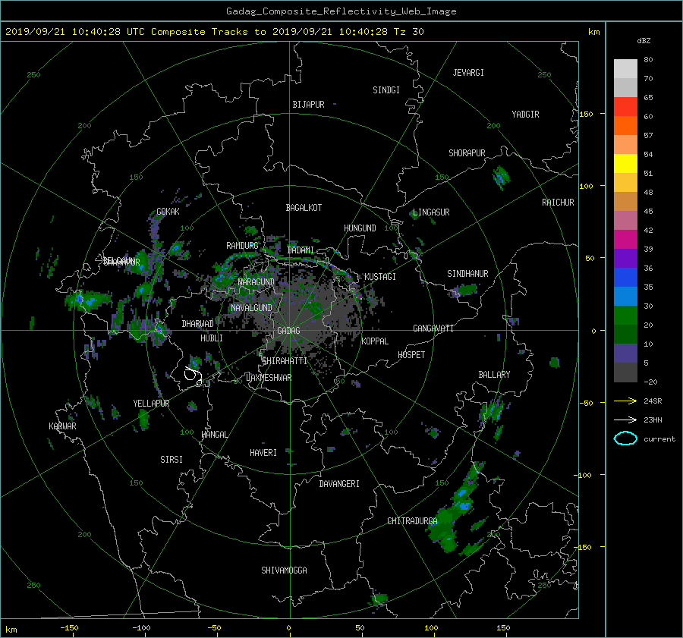Click the GADAG label at radar center
Screen dimensions: 683x638
click(288, 331)
